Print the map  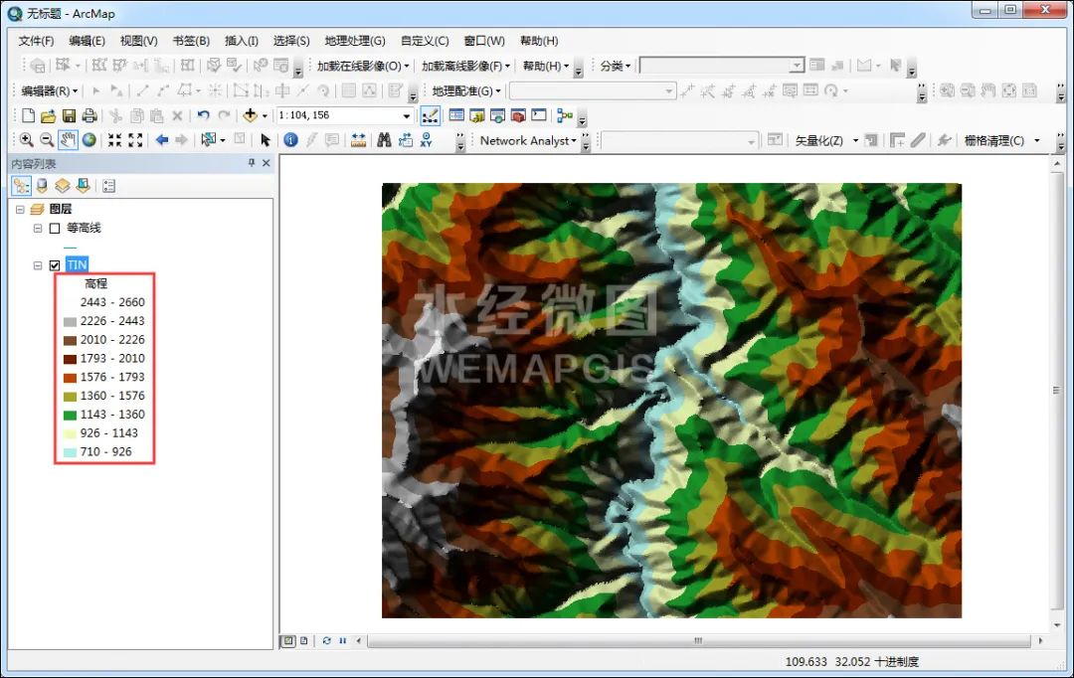89,115
